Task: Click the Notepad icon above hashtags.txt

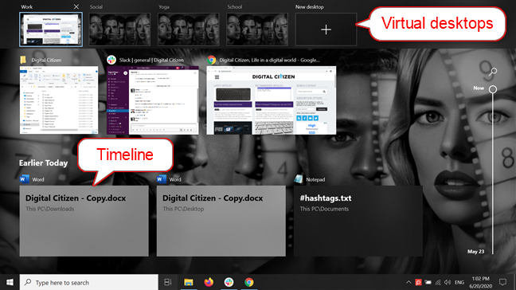Action: (x=298, y=179)
